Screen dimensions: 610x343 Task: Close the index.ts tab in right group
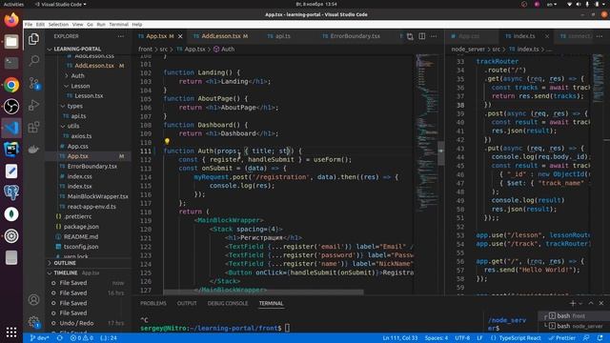click(x=546, y=36)
